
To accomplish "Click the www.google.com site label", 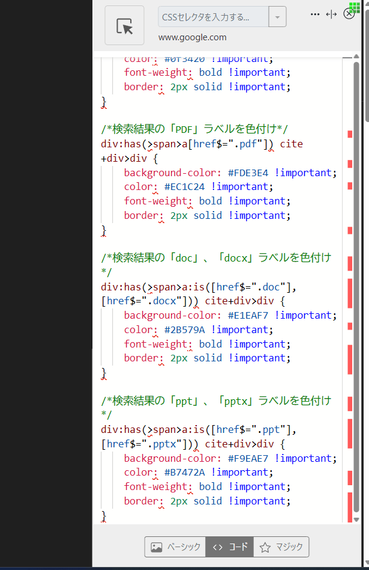I will tap(193, 37).
